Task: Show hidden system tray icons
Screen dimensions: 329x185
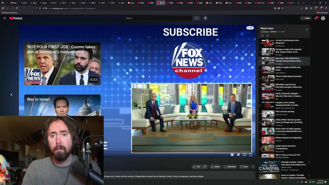Action: 298,182
